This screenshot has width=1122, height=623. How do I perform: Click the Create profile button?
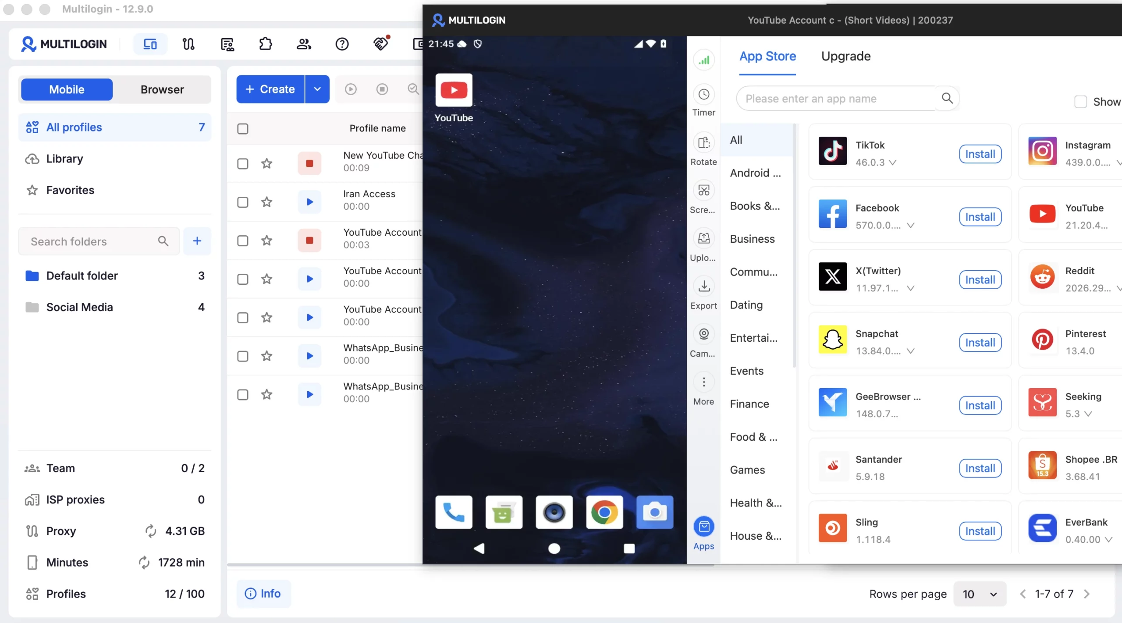pyautogui.click(x=270, y=89)
